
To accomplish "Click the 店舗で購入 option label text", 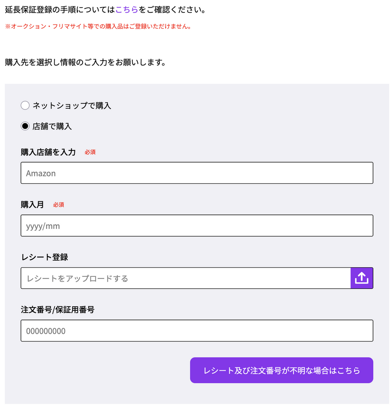I will coord(52,126).
